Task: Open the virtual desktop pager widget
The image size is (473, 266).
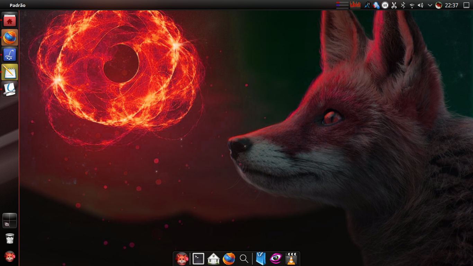Action: coord(10,221)
